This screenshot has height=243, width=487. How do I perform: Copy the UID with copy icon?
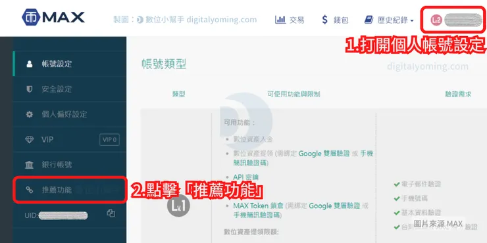[111, 213]
